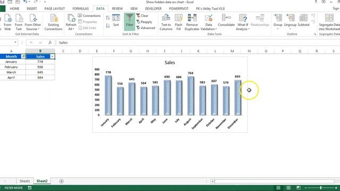The image size is (340, 191).
Task: Click the Relationships icon
Action: pos(260,21)
